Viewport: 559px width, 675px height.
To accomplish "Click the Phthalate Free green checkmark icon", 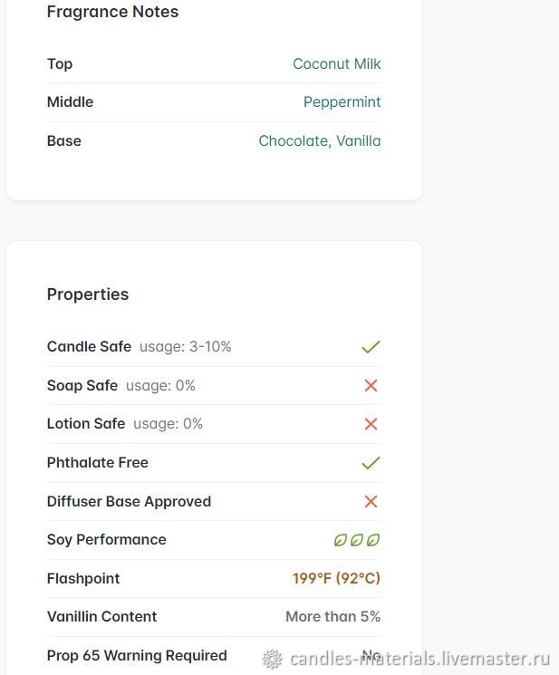I will coord(371,463).
